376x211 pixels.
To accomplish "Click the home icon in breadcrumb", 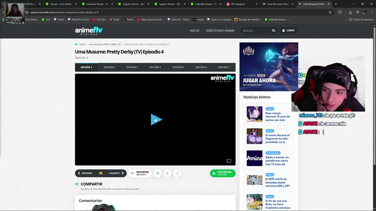I will pyautogui.click(x=76, y=45).
